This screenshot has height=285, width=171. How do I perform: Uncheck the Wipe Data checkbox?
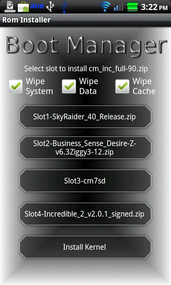click(69, 86)
